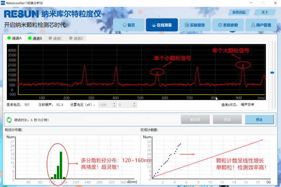Click the 测试时长 6 秒 text
The image size is (281, 187).
(31, 120)
